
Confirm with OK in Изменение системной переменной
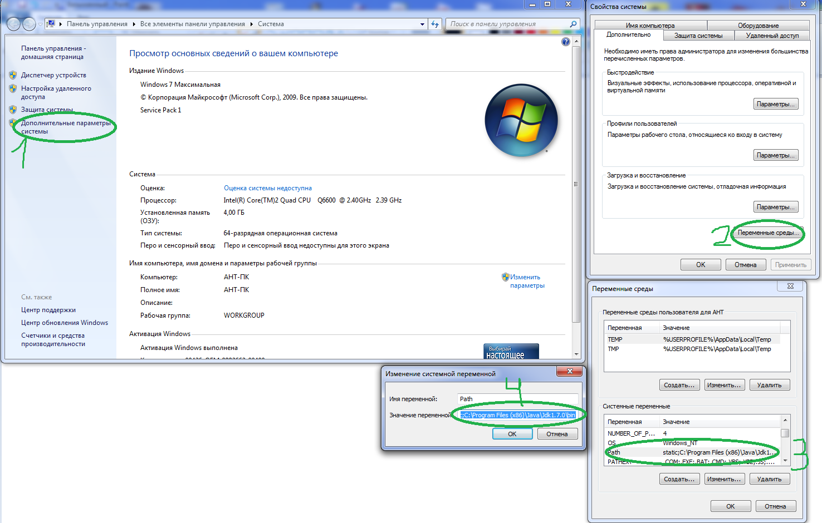pyautogui.click(x=512, y=434)
